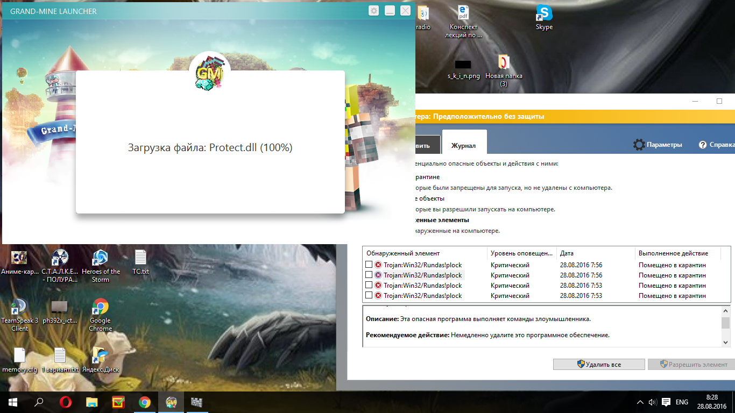Image resolution: width=735 pixels, height=413 pixels.
Task: Tick the checkbox of the highlighted Trojan row
Action: 369,275
